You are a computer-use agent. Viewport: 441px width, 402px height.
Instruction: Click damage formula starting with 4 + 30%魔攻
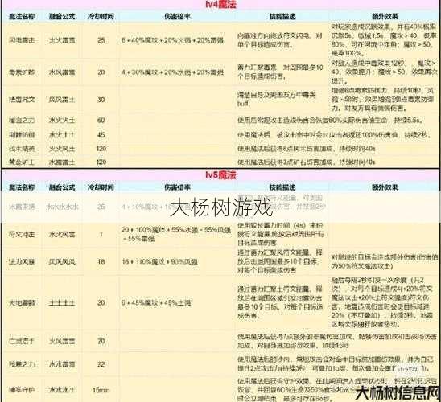pos(172,72)
